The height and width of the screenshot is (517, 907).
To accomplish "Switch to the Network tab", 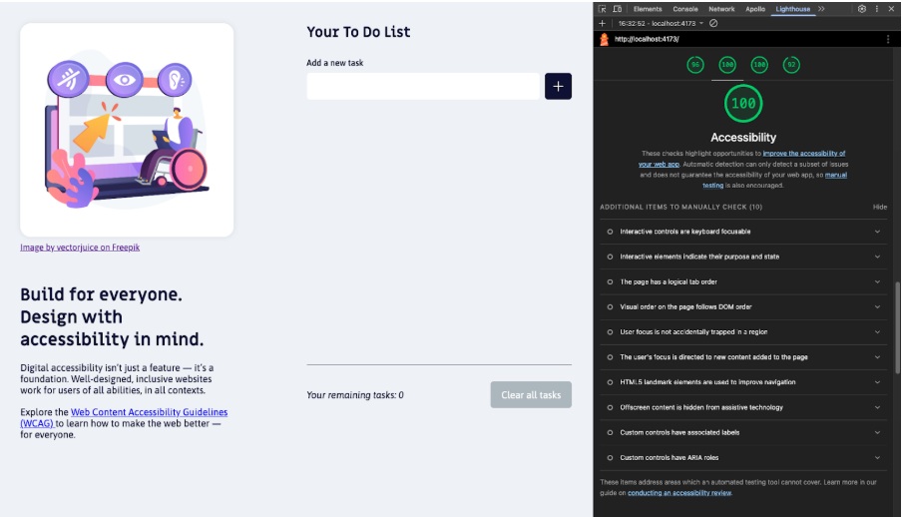I will 721,9.
